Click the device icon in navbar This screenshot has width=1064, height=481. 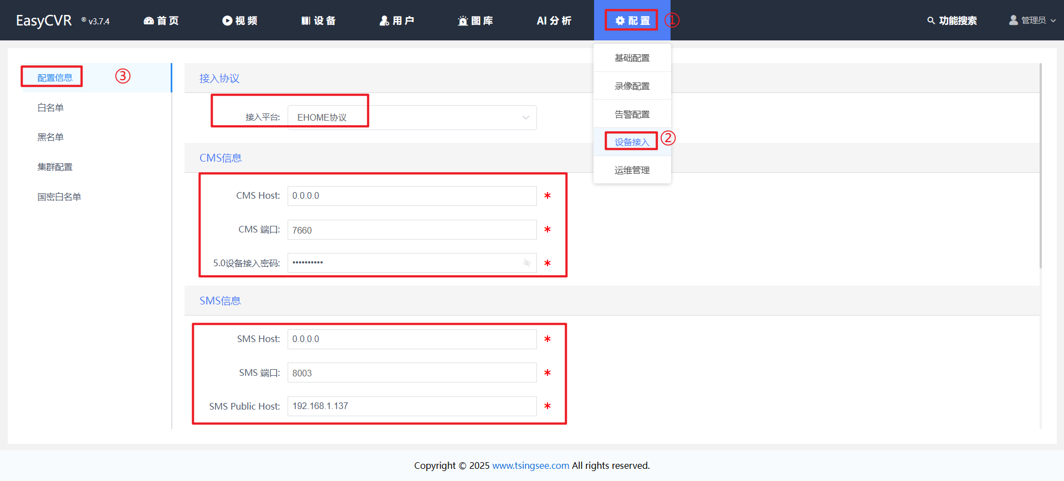306,20
